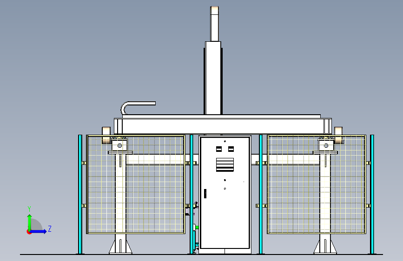This screenshot has height=261, width=403.
Task: Select the green button beside the cabinet
Action: point(197,228)
